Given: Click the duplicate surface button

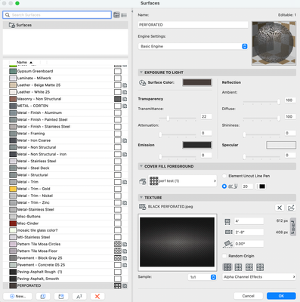Looking at the screenshot, I should [43, 296].
